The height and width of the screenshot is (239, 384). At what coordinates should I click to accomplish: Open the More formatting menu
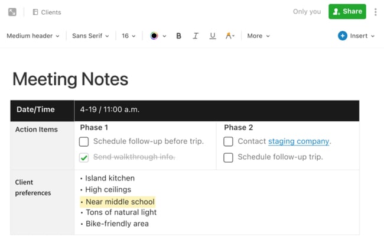258,36
